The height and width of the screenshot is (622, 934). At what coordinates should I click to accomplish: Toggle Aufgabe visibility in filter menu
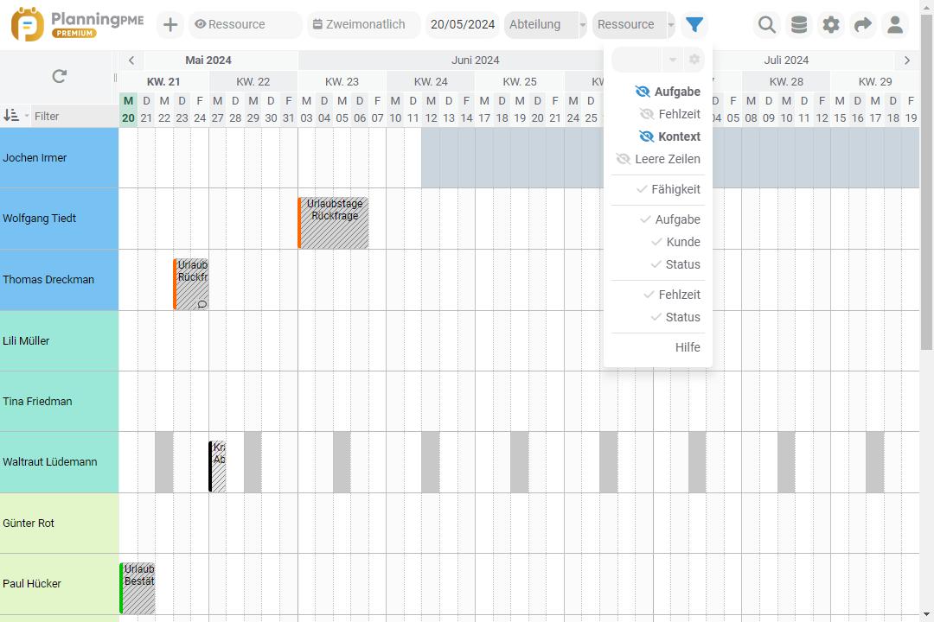click(x=667, y=92)
